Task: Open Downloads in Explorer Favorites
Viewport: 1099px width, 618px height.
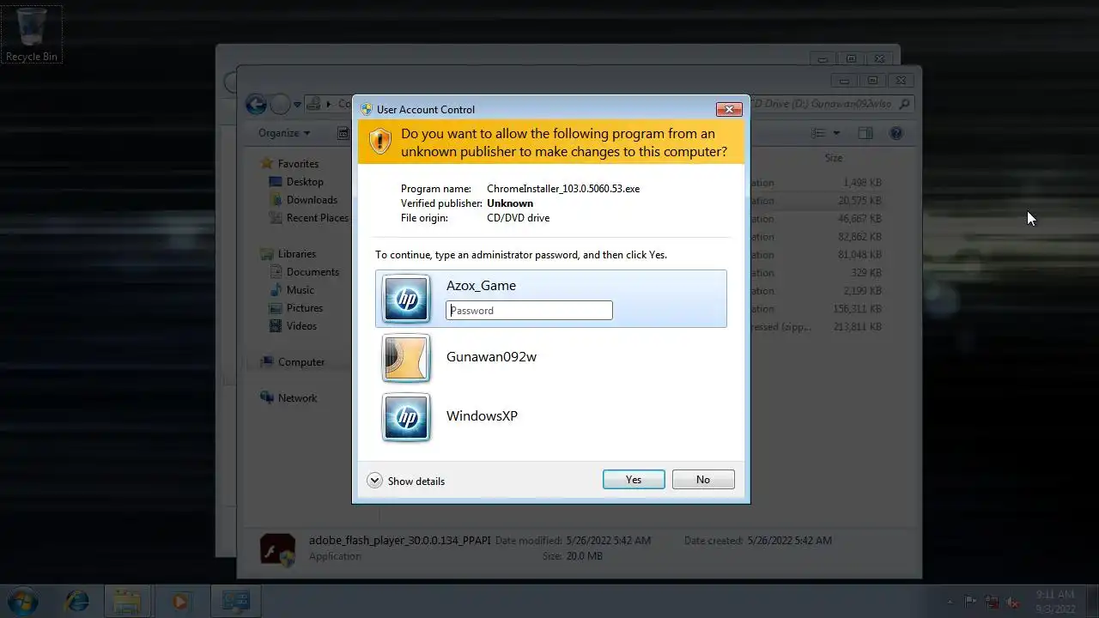Action: 312,200
